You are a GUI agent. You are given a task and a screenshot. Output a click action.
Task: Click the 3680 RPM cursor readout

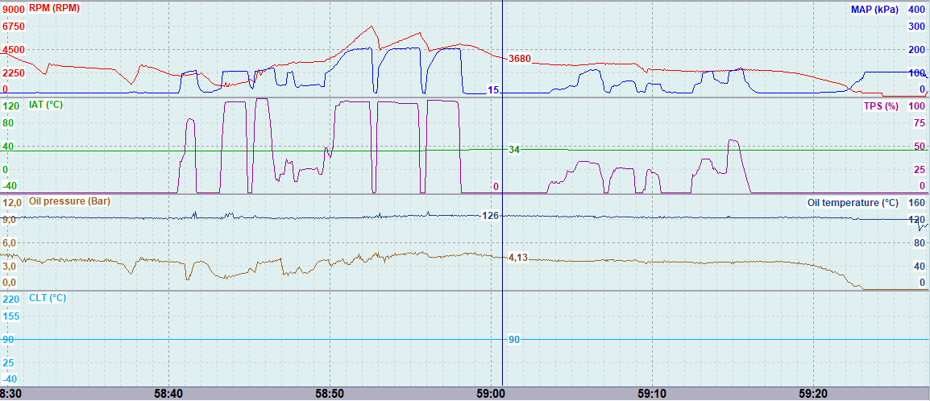[x=520, y=58]
